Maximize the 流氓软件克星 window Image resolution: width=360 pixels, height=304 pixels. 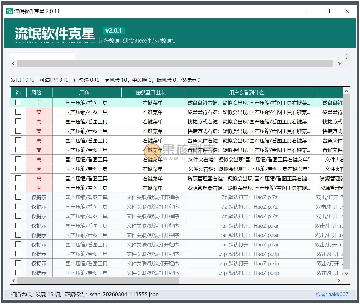(x=327, y=11)
